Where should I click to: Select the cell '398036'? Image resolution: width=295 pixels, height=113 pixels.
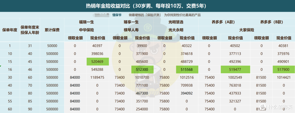(x=98, y=54)
